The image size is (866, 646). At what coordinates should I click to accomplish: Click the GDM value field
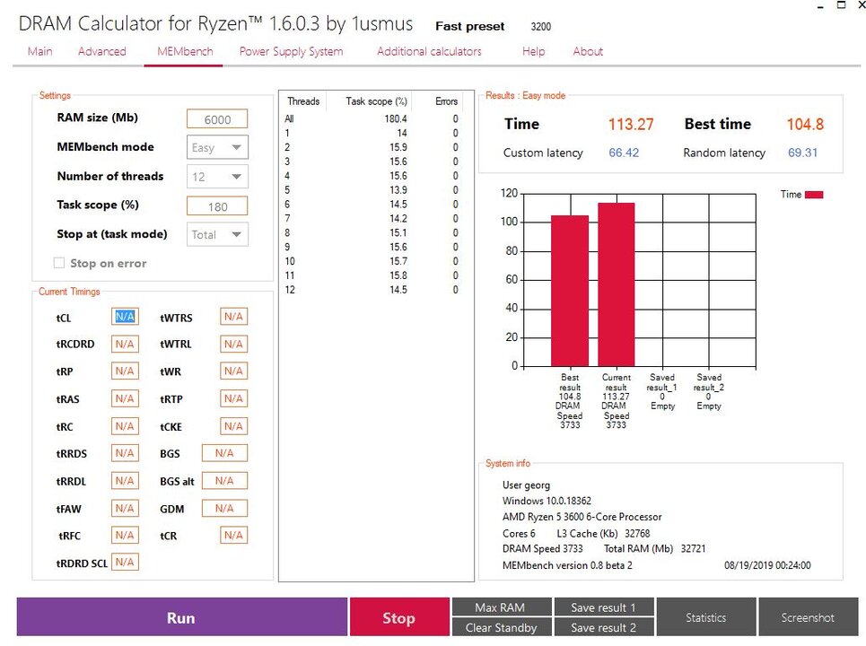(224, 509)
